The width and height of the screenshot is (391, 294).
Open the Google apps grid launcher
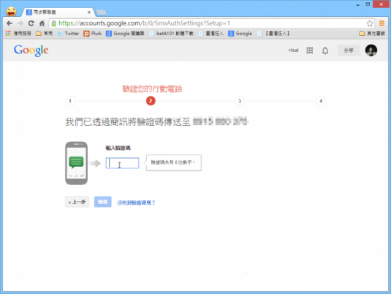[x=309, y=50]
